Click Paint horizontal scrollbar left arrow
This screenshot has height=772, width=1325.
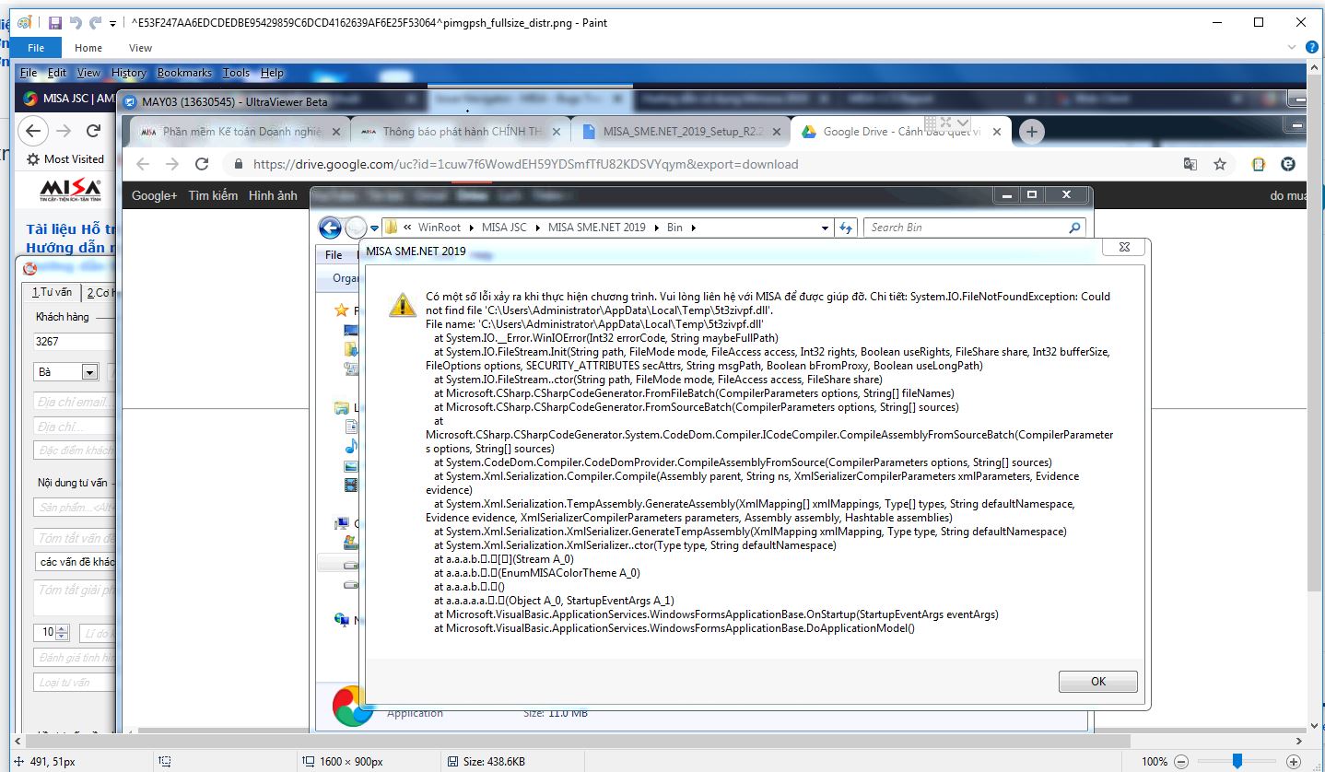[x=18, y=741]
